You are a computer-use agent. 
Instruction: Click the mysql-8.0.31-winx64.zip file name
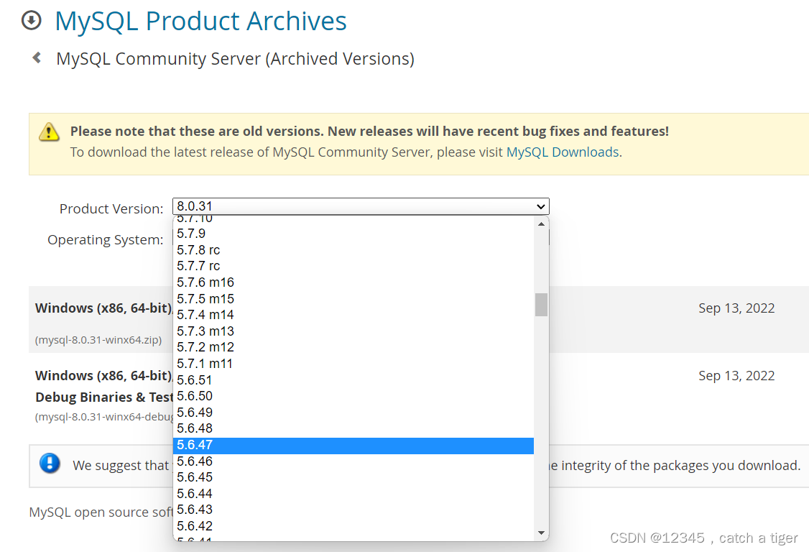click(98, 340)
